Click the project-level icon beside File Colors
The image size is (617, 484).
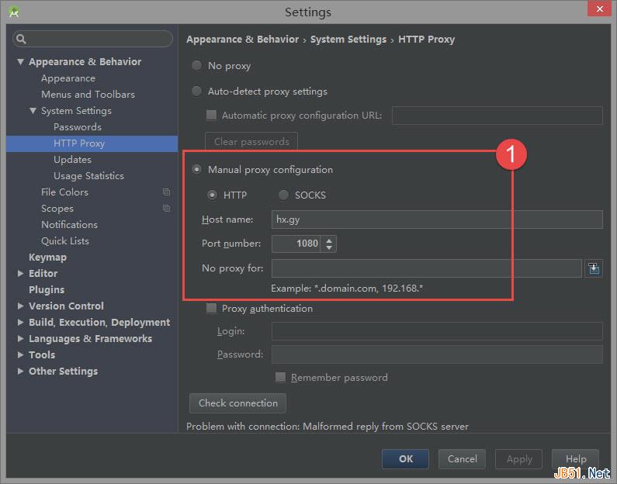point(166,192)
